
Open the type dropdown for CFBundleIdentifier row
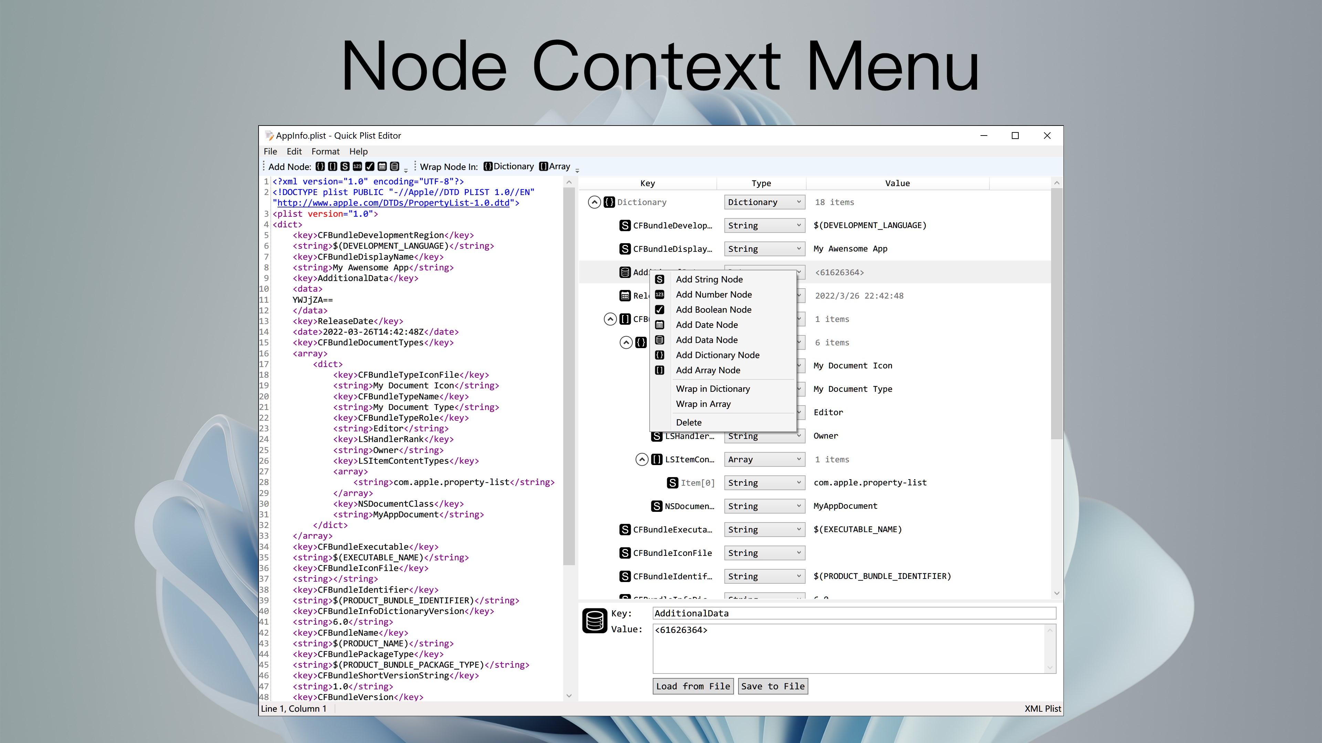(x=764, y=577)
